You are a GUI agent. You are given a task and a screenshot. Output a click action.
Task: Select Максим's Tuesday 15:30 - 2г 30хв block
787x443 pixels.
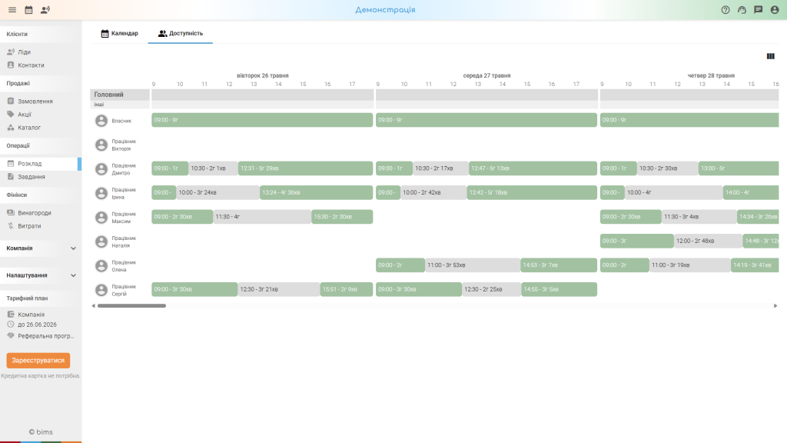click(342, 216)
